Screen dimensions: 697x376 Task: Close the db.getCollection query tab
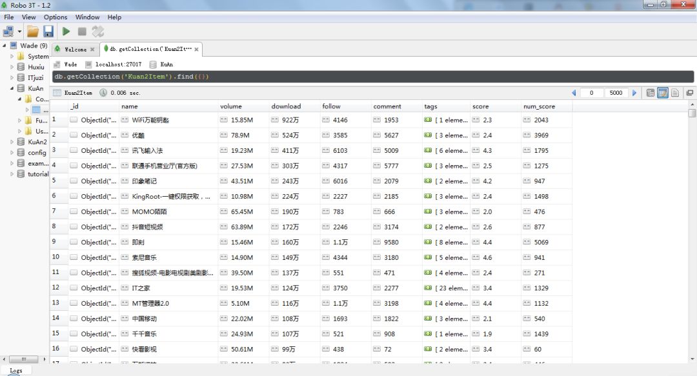(x=196, y=49)
